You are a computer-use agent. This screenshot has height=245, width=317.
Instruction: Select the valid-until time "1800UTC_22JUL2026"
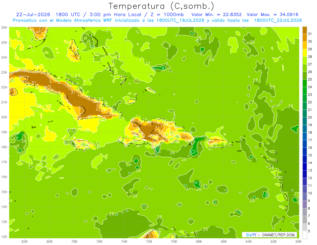pos(278,20)
